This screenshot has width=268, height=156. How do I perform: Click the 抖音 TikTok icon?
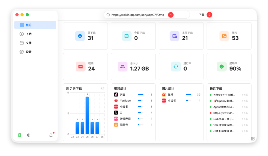pyautogui.click(x=116, y=95)
